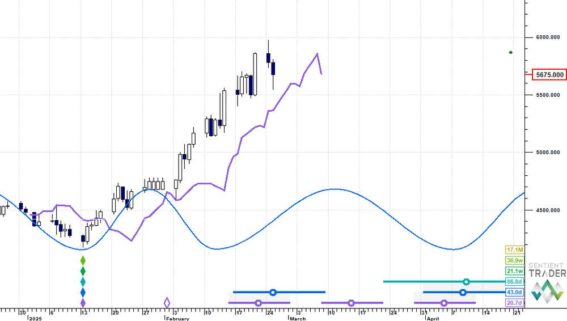Toggle the 21.1w cycle label
Viewport: 567px width, 321px height.
[515, 271]
